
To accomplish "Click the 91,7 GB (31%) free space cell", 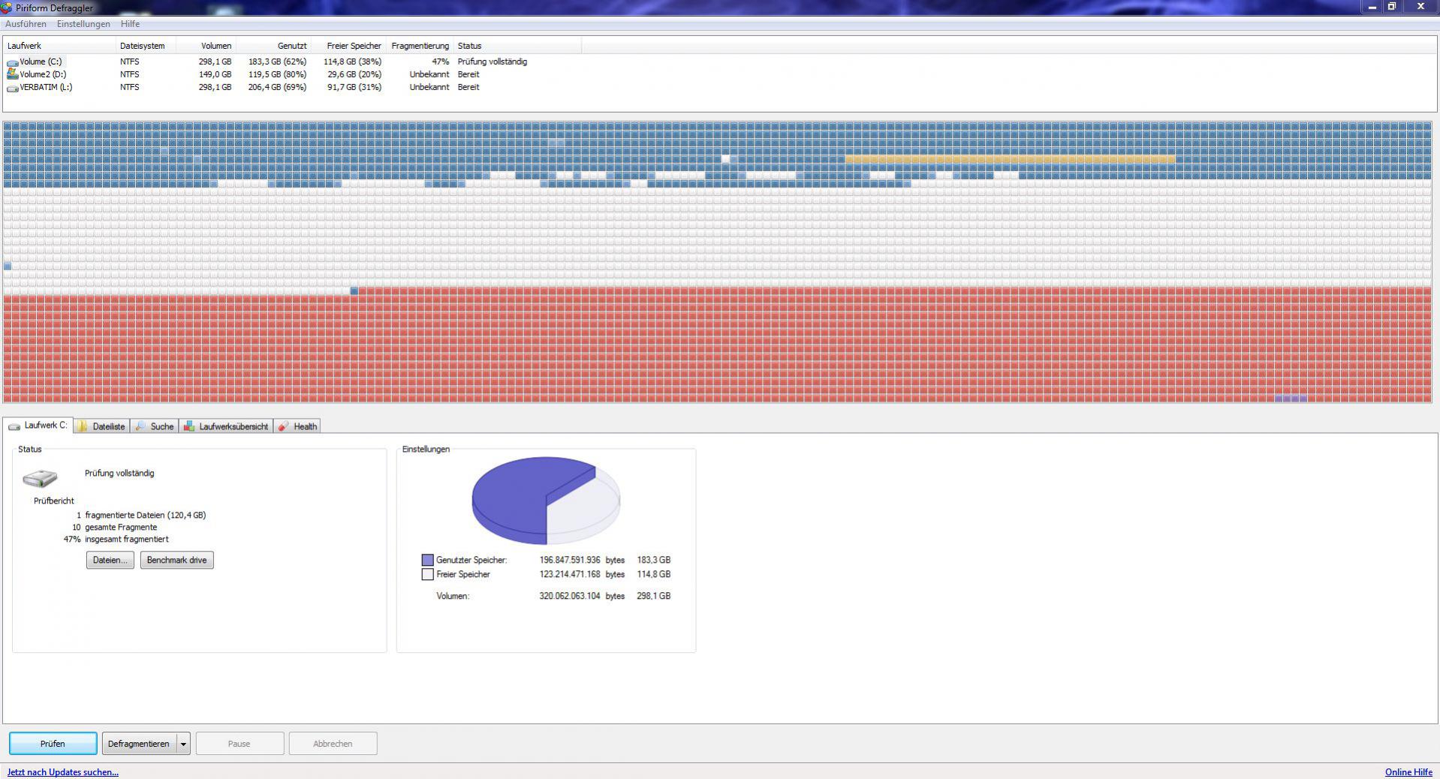I will (354, 87).
